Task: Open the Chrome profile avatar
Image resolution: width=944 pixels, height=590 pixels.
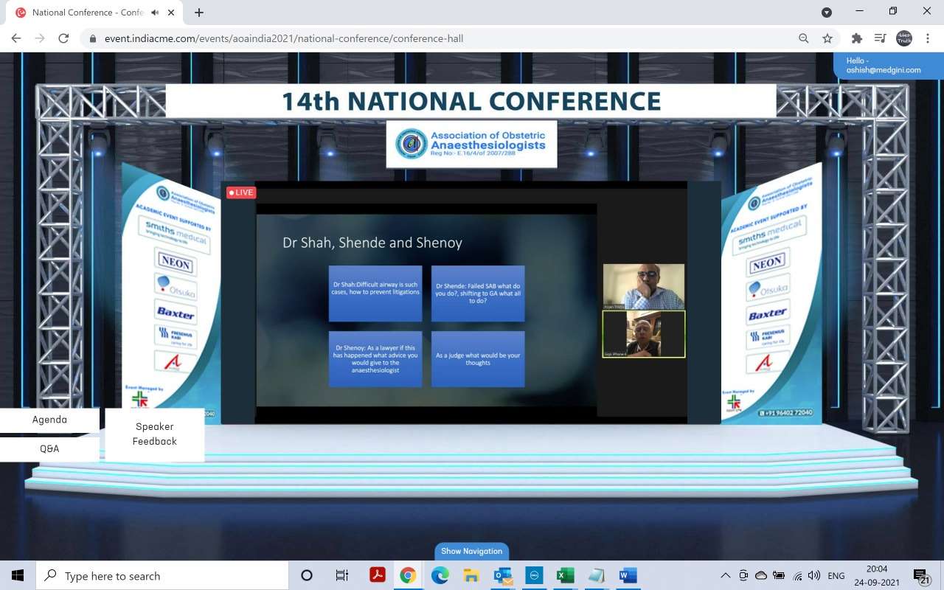Action: click(903, 38)
